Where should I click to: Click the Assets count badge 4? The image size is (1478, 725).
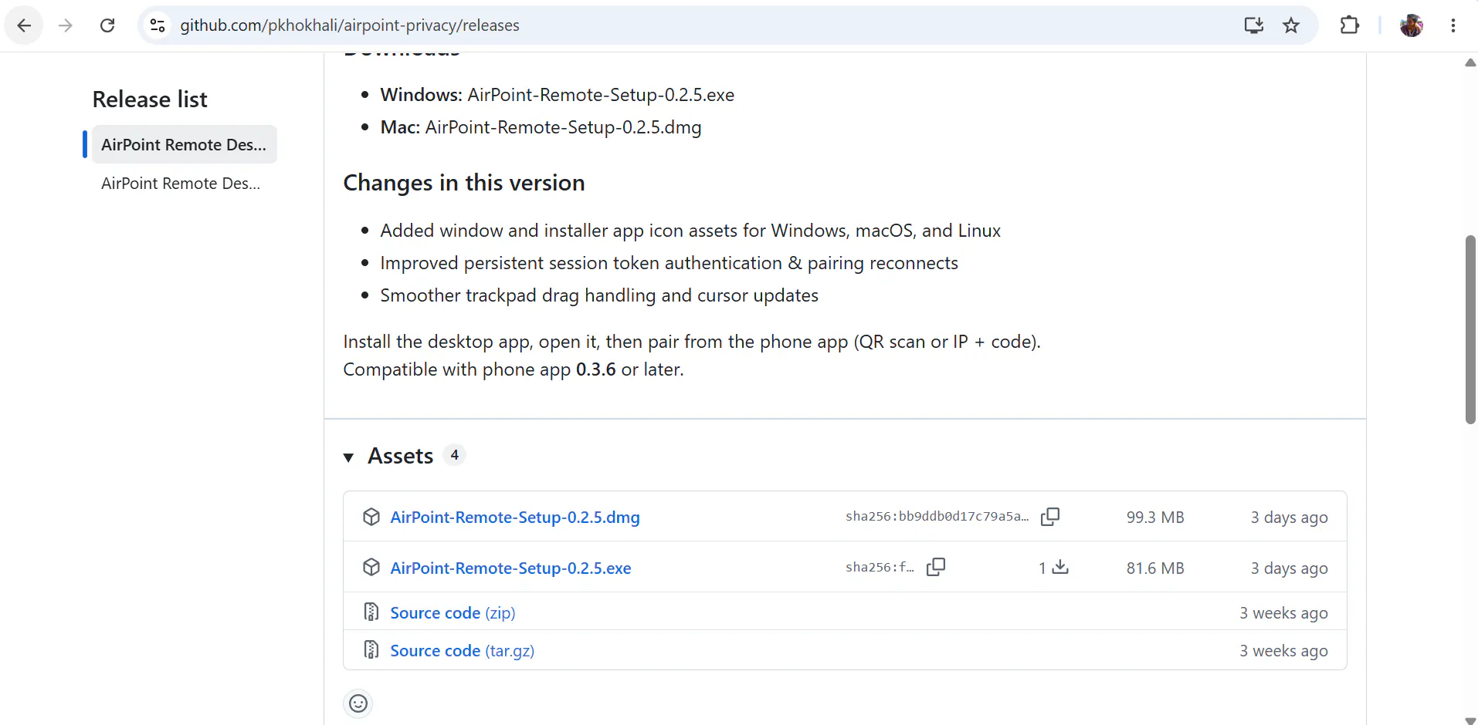pyautogui.click(x=455, y=455)
